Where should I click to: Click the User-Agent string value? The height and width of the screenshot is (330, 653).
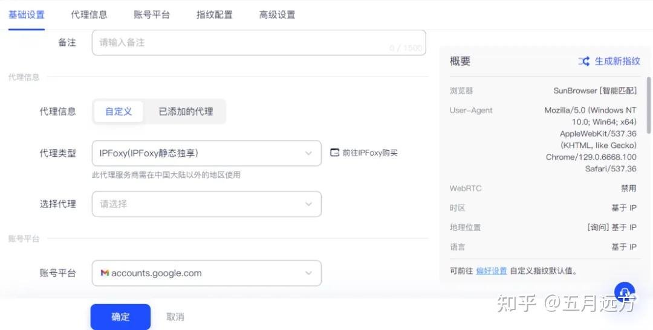[591, 139]
